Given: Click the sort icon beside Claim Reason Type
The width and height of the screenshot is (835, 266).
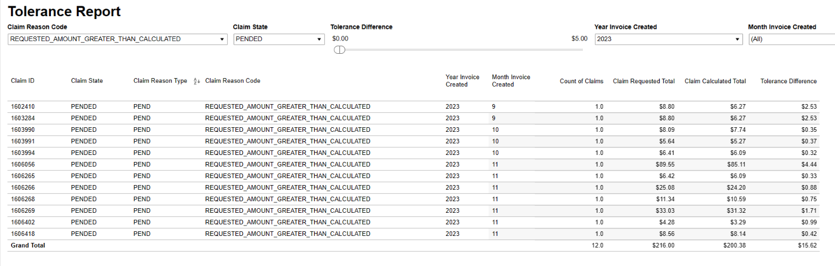Looking at the screenshot, I should [197, 82].
